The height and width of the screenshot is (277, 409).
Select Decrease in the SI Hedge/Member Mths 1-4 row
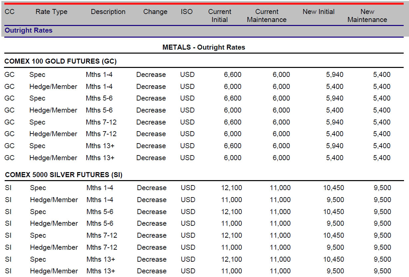point(152,200)
